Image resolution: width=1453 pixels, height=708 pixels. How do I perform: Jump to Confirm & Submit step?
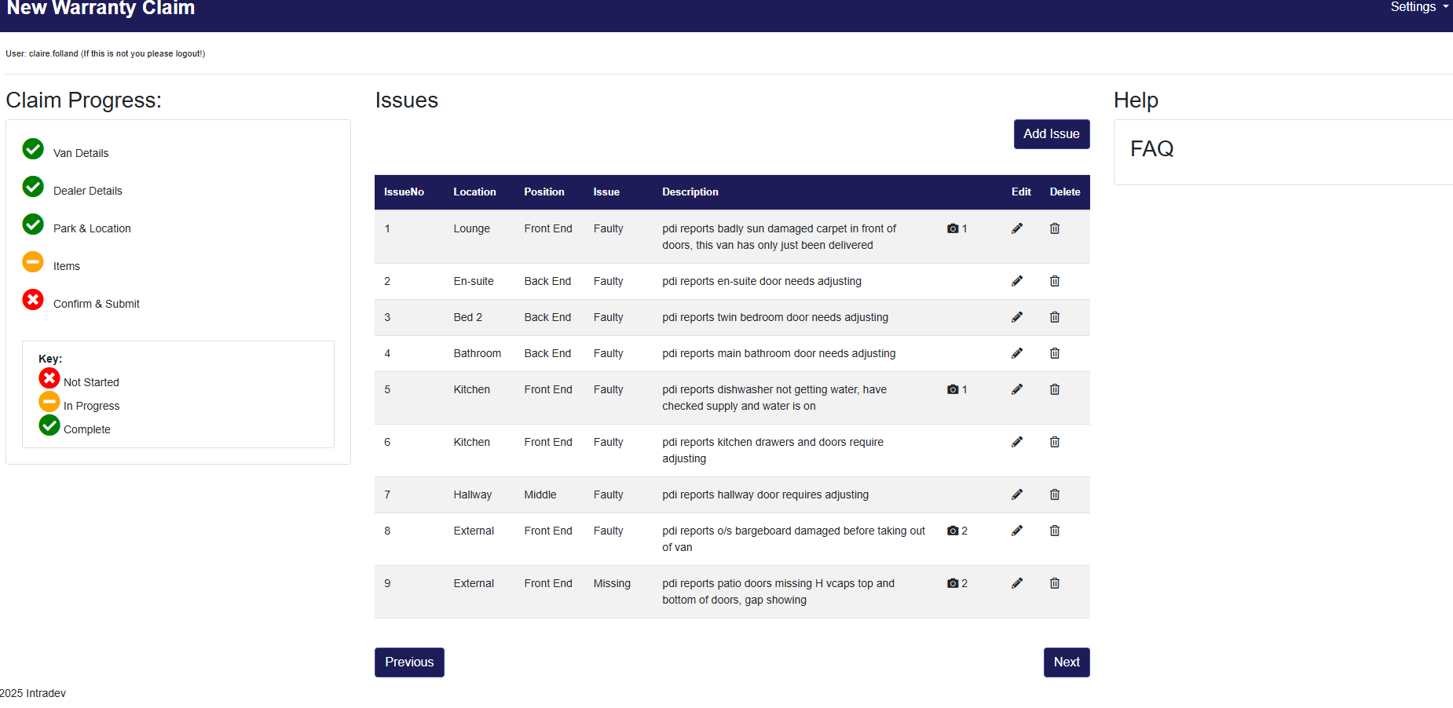point(96,304)
